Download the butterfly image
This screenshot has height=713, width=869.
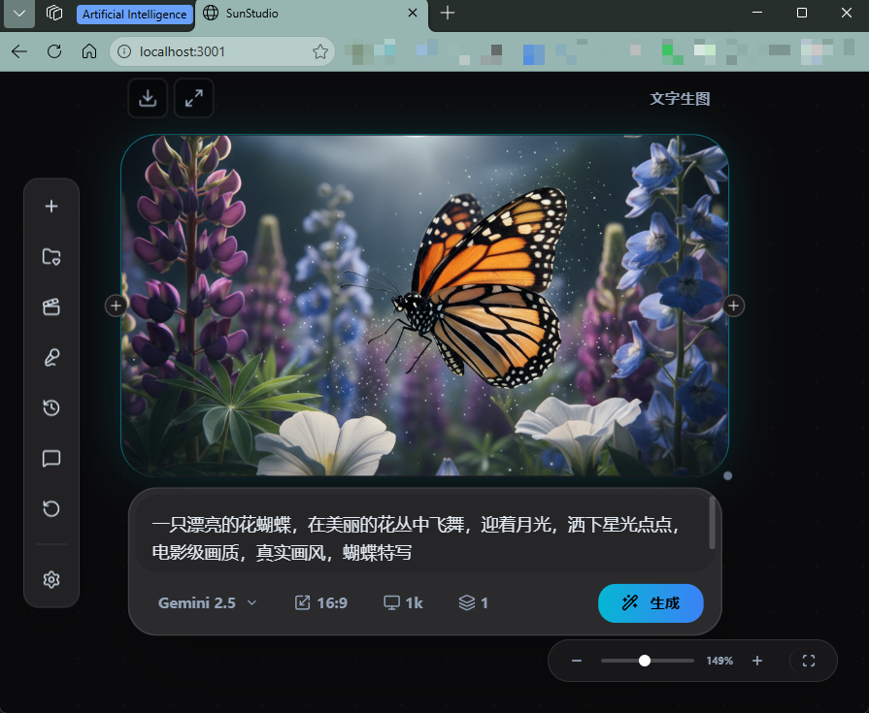(148, 98)
